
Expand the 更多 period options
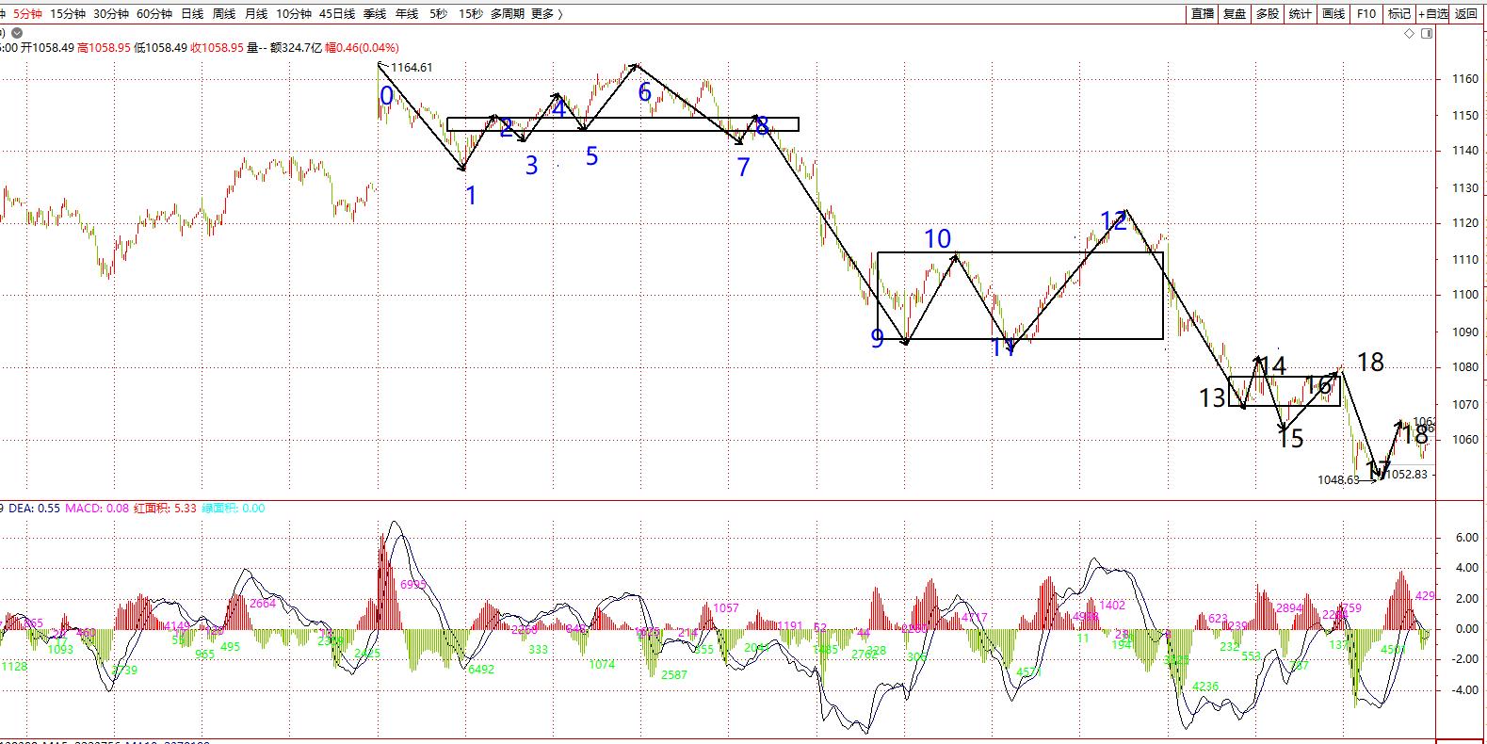(546, 14)
